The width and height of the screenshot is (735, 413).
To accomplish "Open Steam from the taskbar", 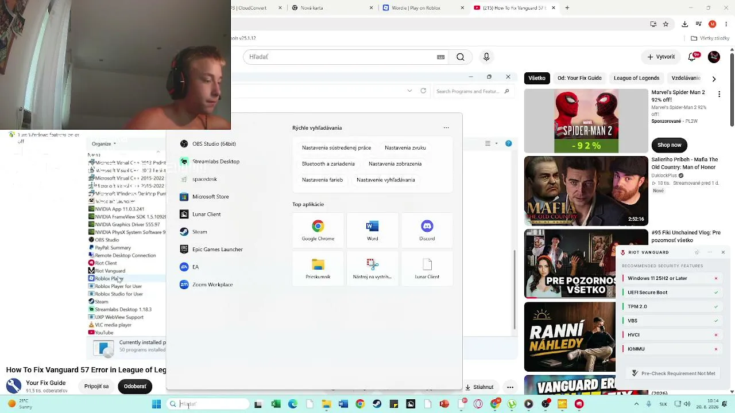I will (377, 404).
